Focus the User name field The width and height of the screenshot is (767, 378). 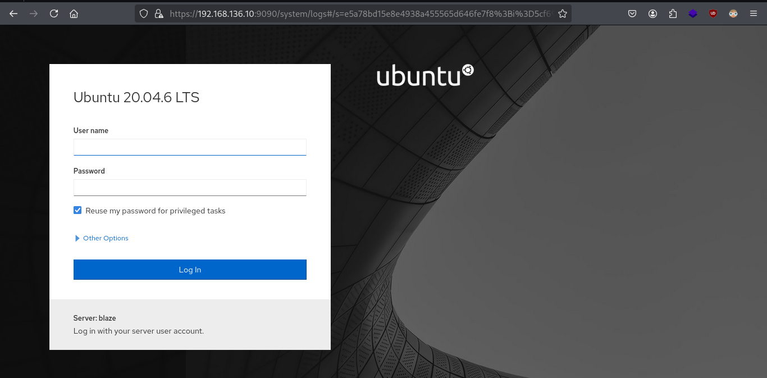[x=190, y=147]
